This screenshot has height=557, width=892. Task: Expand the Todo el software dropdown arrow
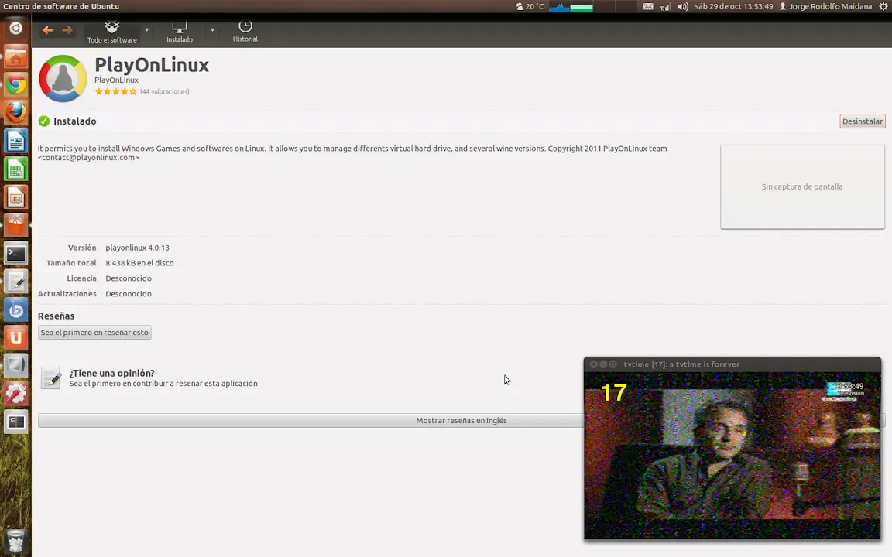click(x=147, y=29)
